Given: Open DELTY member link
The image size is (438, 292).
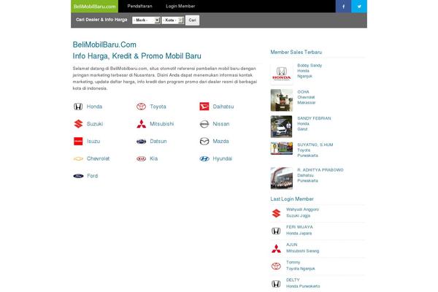Looking at the screenshot, I should click(293, 280).
